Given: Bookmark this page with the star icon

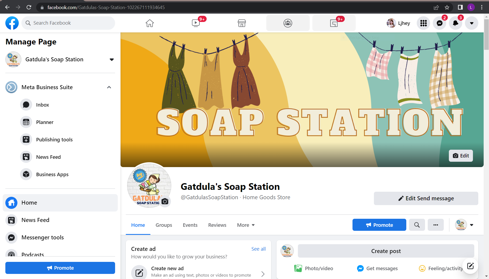Looking at the screenshot, I should (447, 7).
